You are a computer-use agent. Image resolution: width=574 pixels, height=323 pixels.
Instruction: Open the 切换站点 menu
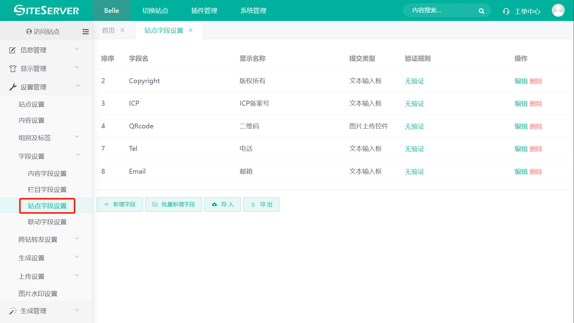(x=156, y=10)
